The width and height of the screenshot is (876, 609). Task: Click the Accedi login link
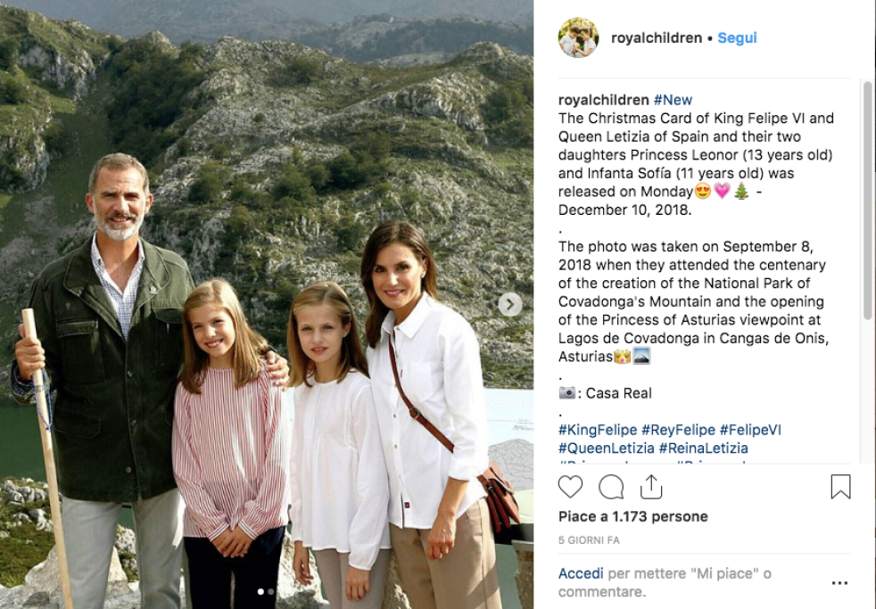click(x=581, y=573)
